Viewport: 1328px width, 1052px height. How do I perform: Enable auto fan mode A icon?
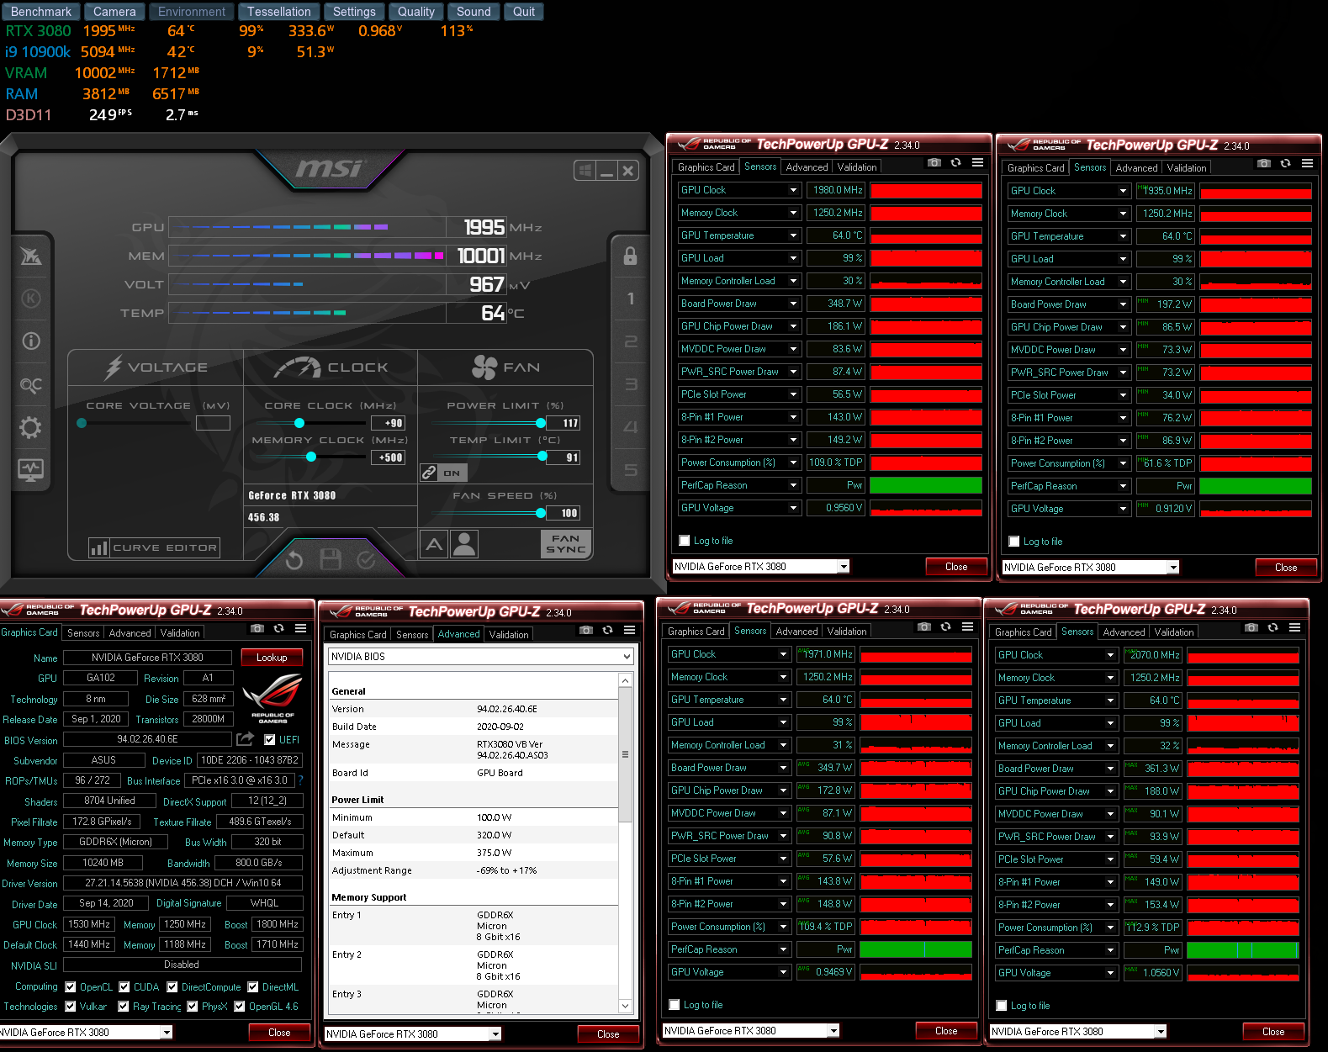click(x=434, y=544)
